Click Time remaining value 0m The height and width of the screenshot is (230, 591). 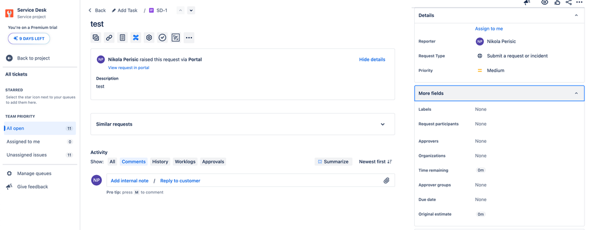(x=480, y=170)
